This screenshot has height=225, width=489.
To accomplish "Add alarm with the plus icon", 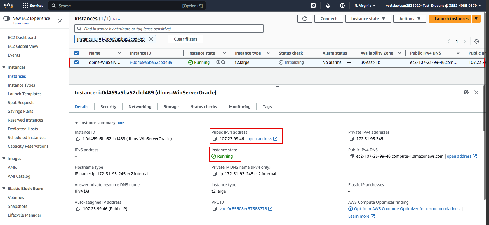I will [x=349, y=62].
